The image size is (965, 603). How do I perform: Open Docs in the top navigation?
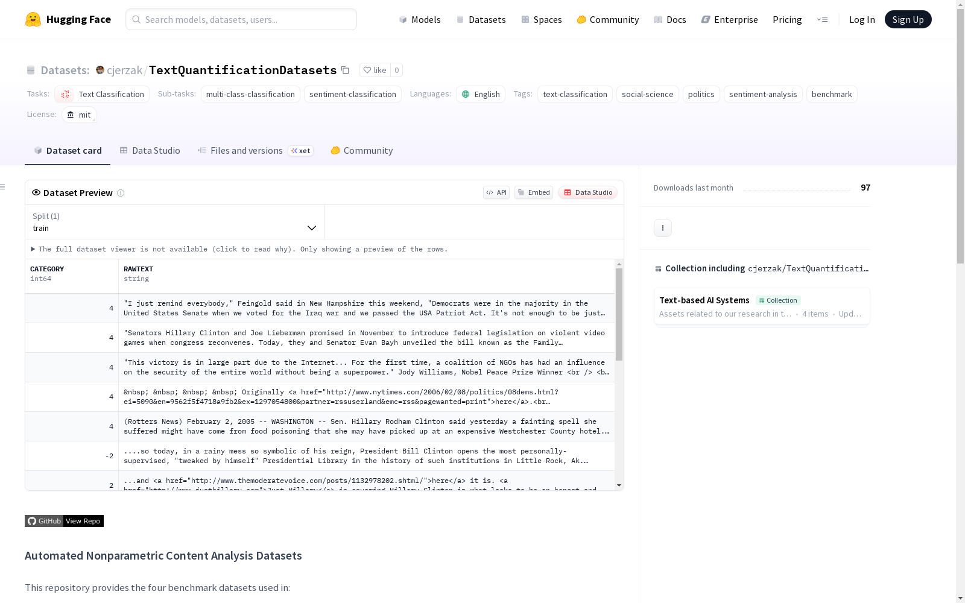pos(670,19)
